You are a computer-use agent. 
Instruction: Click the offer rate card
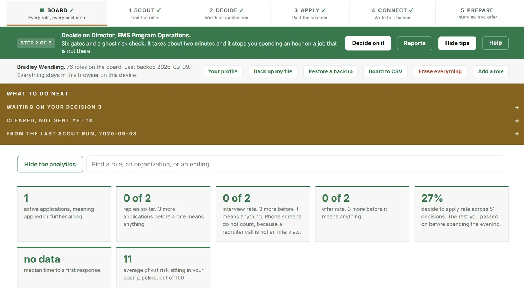tap(362, 213)
